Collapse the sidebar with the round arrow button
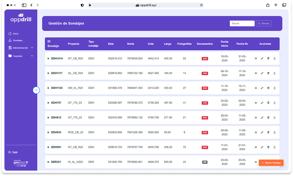 tap(36, 90)
